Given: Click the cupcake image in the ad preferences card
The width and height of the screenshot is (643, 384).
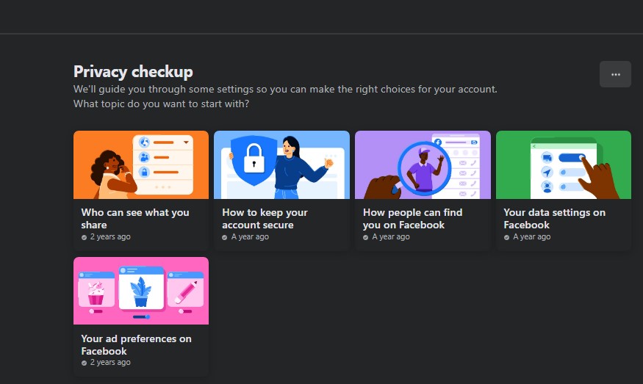Looking at the screenshot, I should tap(96, 291).
